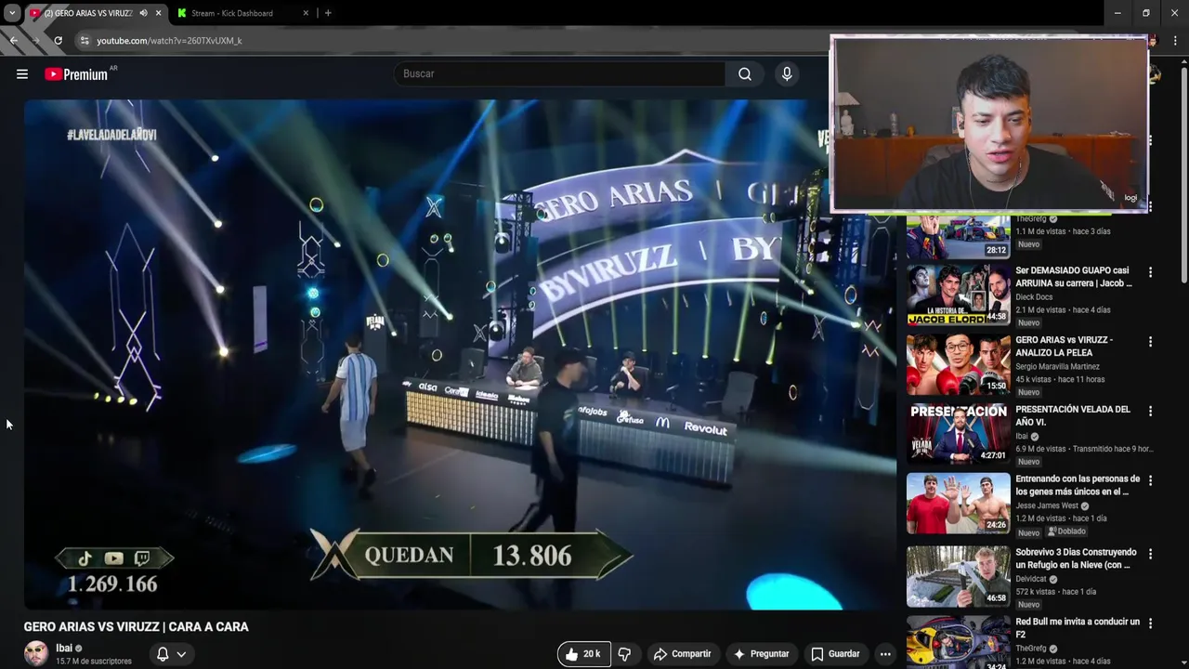Image resolution: width=1189 pixels, height=669 pixels.
Task: Open title GERO ARIAS vs VIRUZZ - ANALIZO
Action: 1065,347
